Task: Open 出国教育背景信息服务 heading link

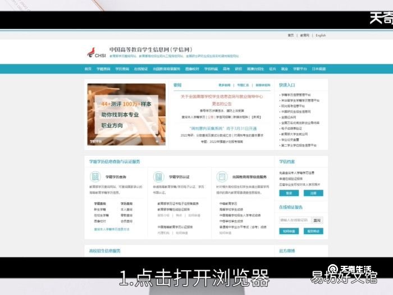Action: (249, 177)
